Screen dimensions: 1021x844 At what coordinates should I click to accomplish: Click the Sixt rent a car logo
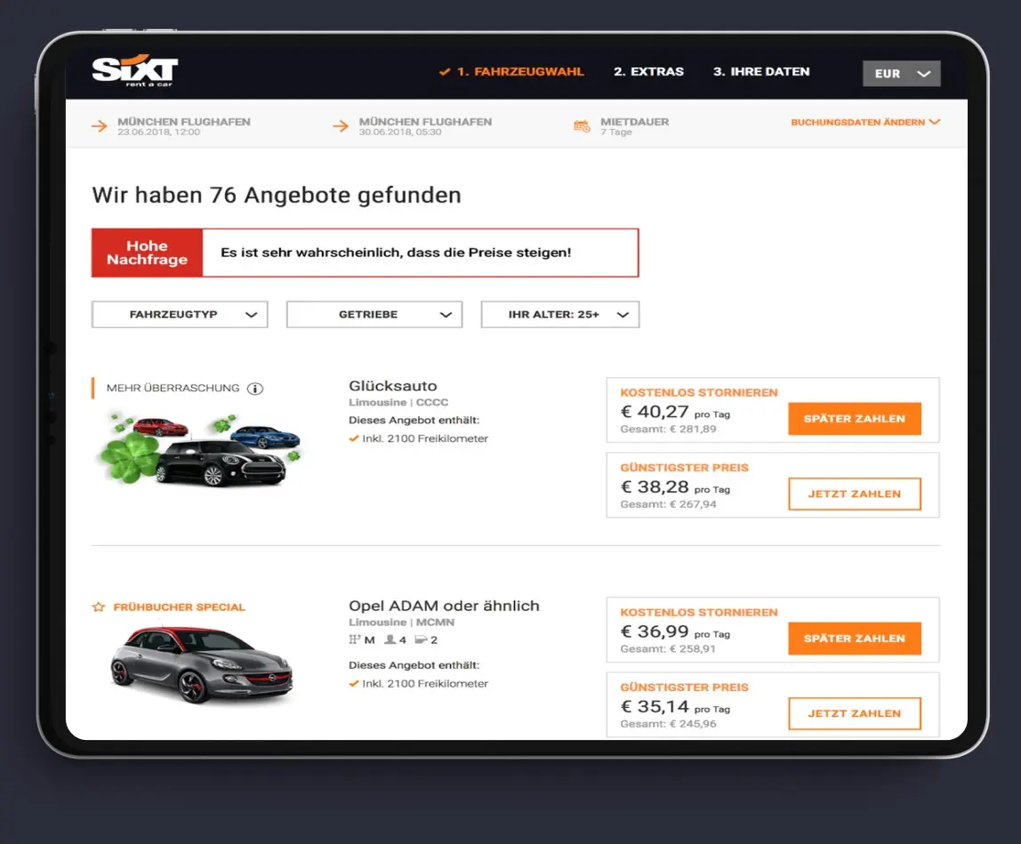coord(135,71)
